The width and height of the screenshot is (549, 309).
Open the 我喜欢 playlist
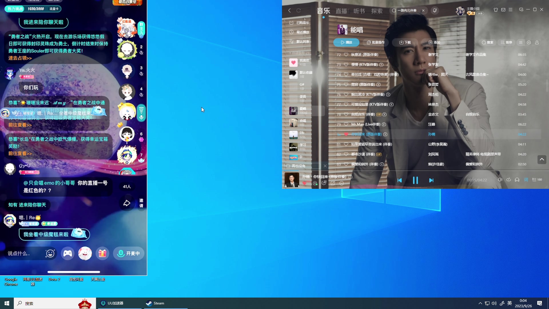click(x=304, y=62)
